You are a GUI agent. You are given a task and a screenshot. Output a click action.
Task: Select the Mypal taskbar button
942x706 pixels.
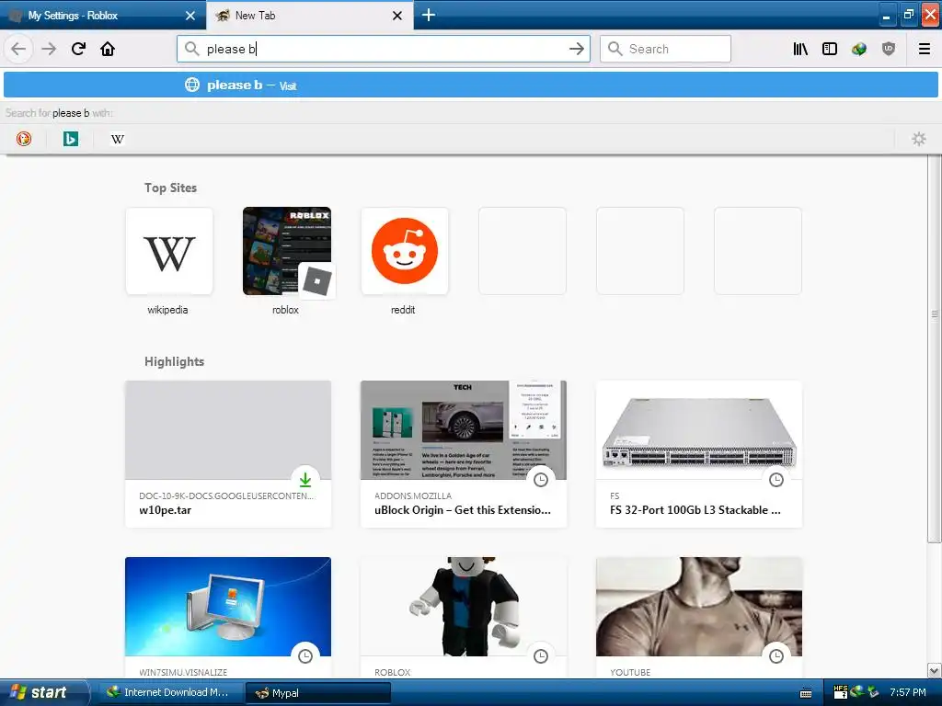click(x=317, y=692)
